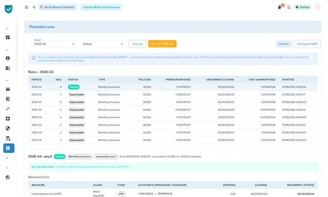The width and height of the screenshot is (328, 197).
Task: Click the Provision runs page title
Action: pyautogui.click(x=42, y=27)
